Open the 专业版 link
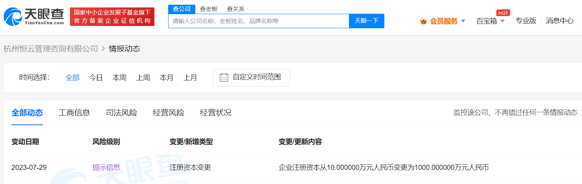 click(x=526, y=21)
